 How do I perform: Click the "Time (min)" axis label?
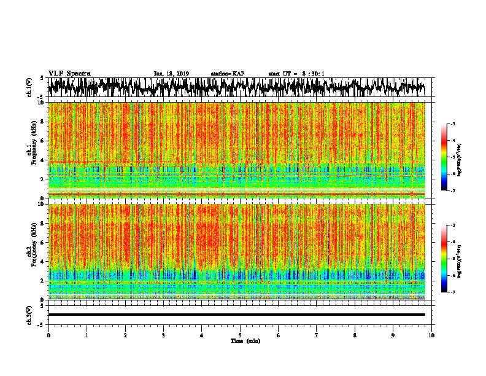[245, 341]
